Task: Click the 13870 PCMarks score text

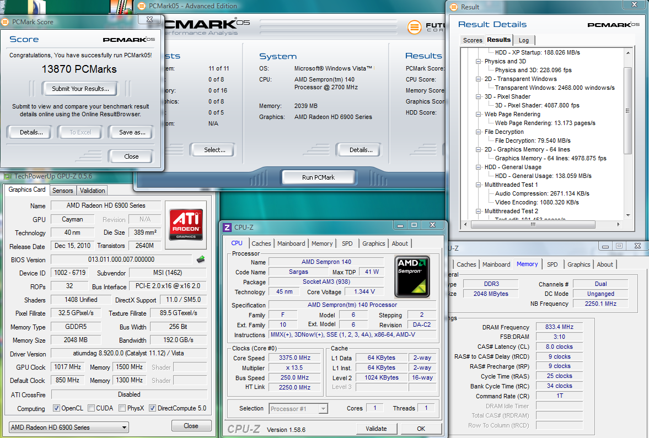Action: pos(79,69)
